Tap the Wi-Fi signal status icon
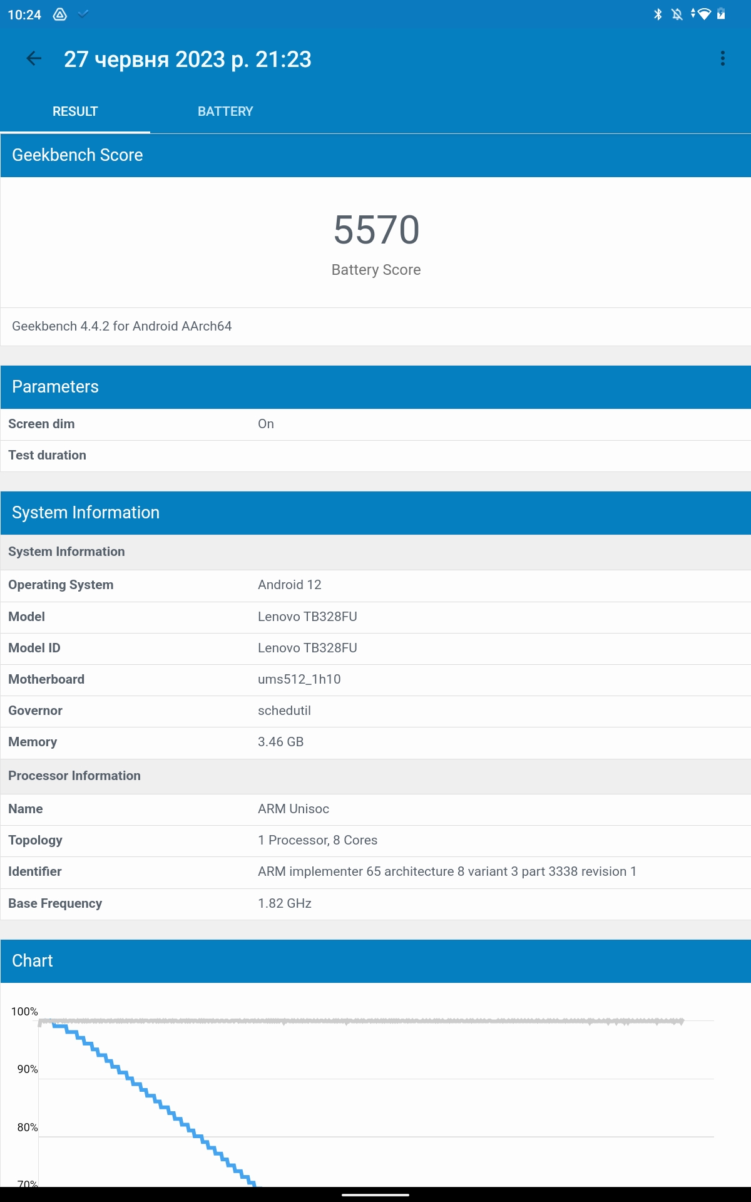 (702, 14)
